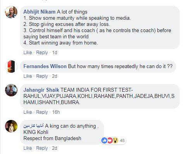This screenshot has height=154, width=191.
Task: Open the 48 reactions count
Action: click(122, 140)
